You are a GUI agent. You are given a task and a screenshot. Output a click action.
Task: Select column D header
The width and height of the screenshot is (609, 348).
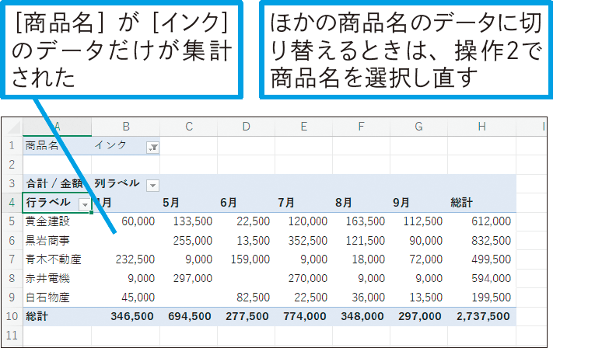(x=246, y=127)
